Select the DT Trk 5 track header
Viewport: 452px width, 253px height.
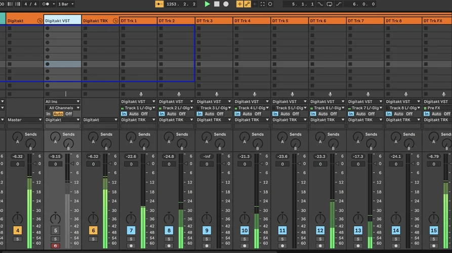click(289, 21)
